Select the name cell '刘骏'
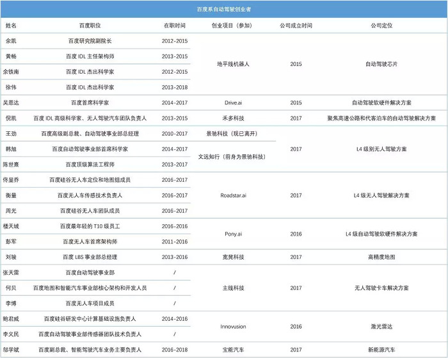This screenshot has height=358, width=448. 11,257
